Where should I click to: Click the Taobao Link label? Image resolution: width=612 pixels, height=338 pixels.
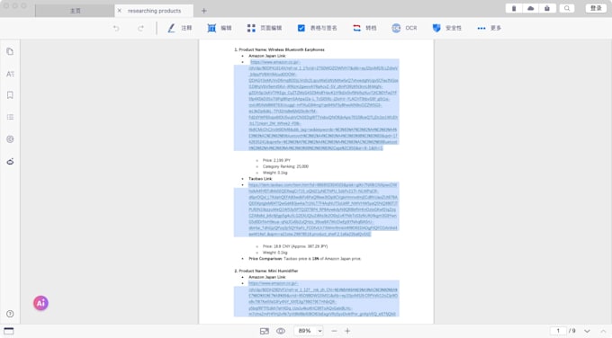[260, 179]
